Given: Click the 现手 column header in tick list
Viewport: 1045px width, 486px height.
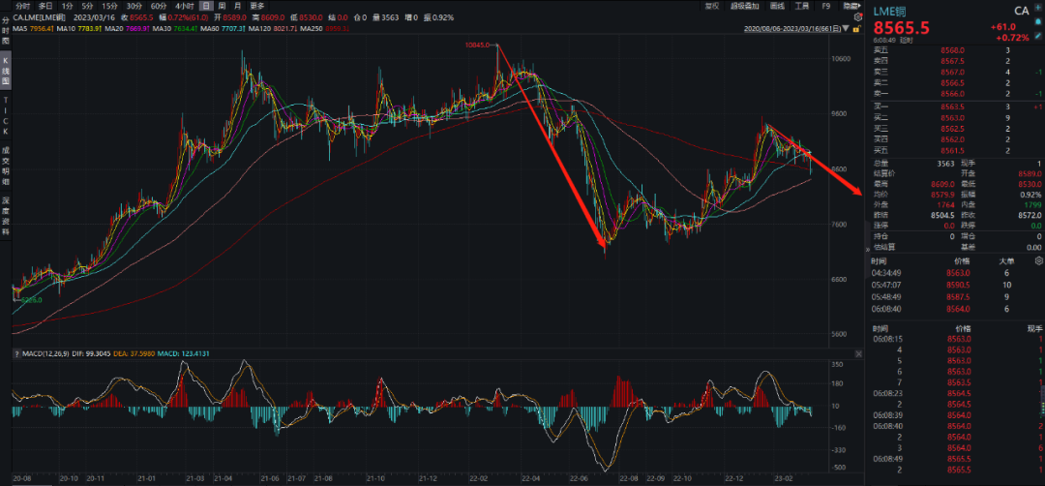Looking at the screenshot, I should [x=1034, y=328].
